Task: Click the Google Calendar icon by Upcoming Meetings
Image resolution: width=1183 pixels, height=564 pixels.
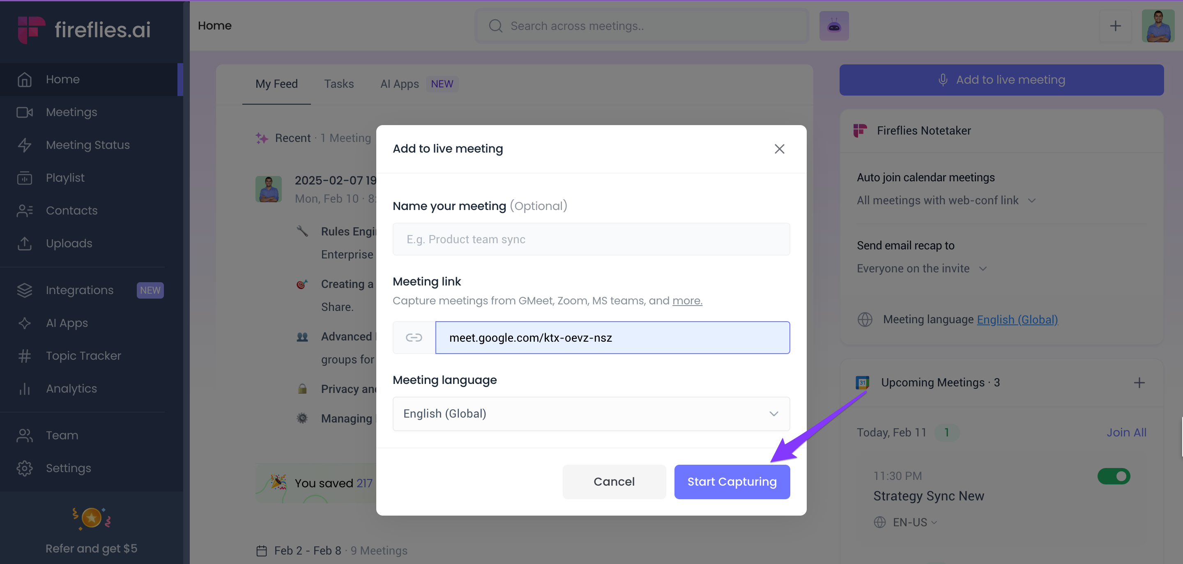Action: coord(863,382)
